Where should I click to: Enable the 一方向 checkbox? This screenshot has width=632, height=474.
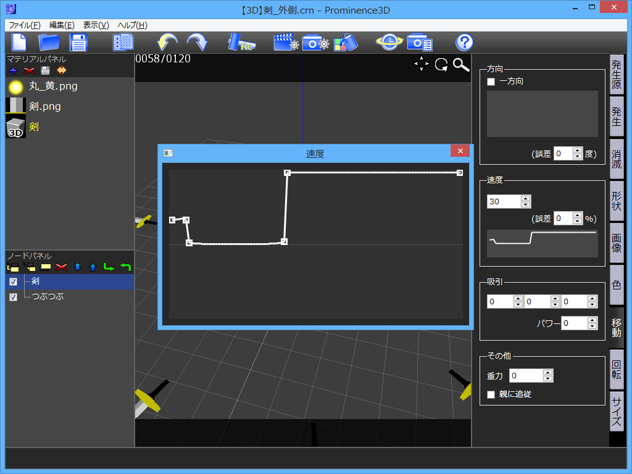[x=491, y=82]
